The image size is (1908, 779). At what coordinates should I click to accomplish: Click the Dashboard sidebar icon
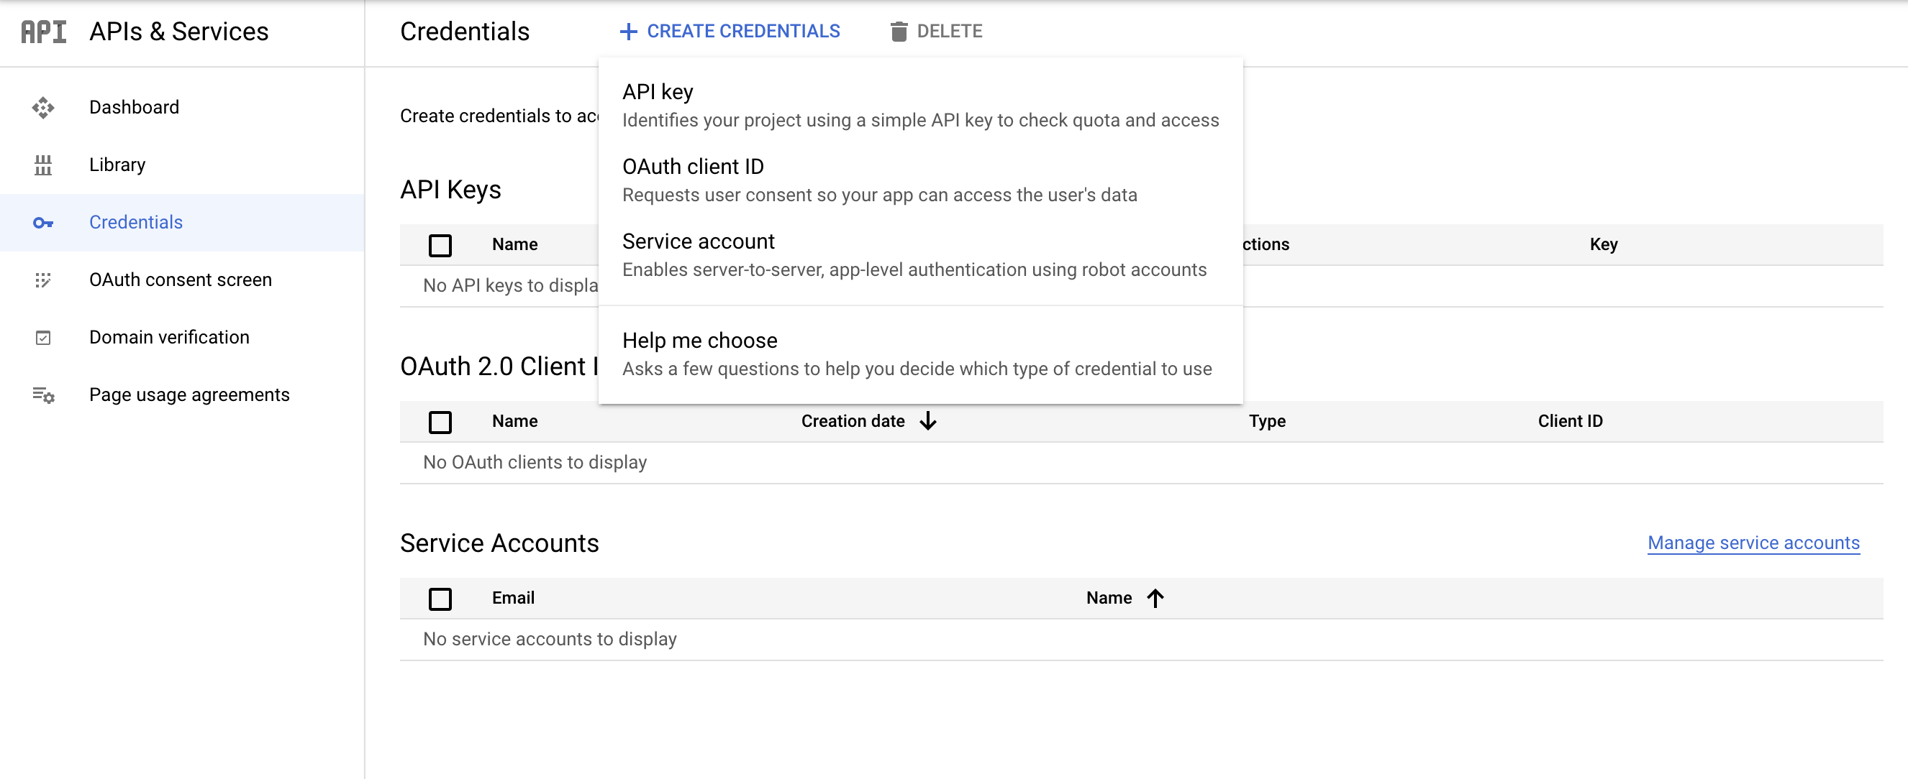[43, 108]
